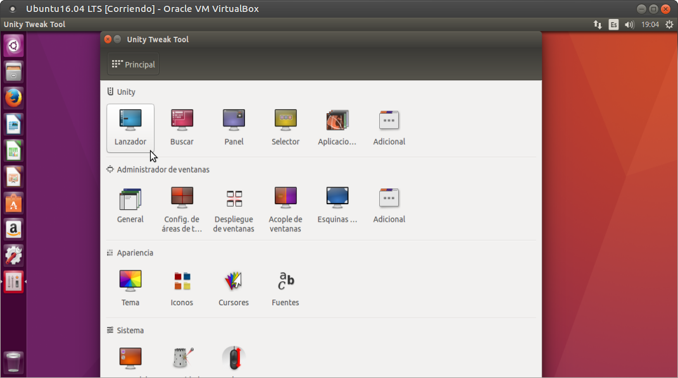Open the Panel settings icon
678x378 pixels.
tap(234, 128)
